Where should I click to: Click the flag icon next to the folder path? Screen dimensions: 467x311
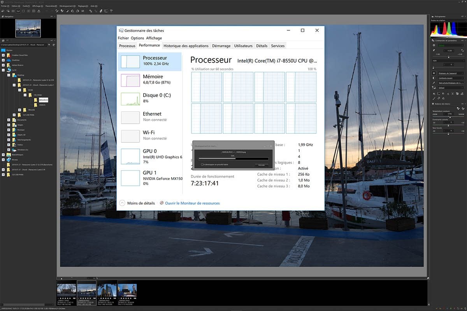tap(49, 45)
